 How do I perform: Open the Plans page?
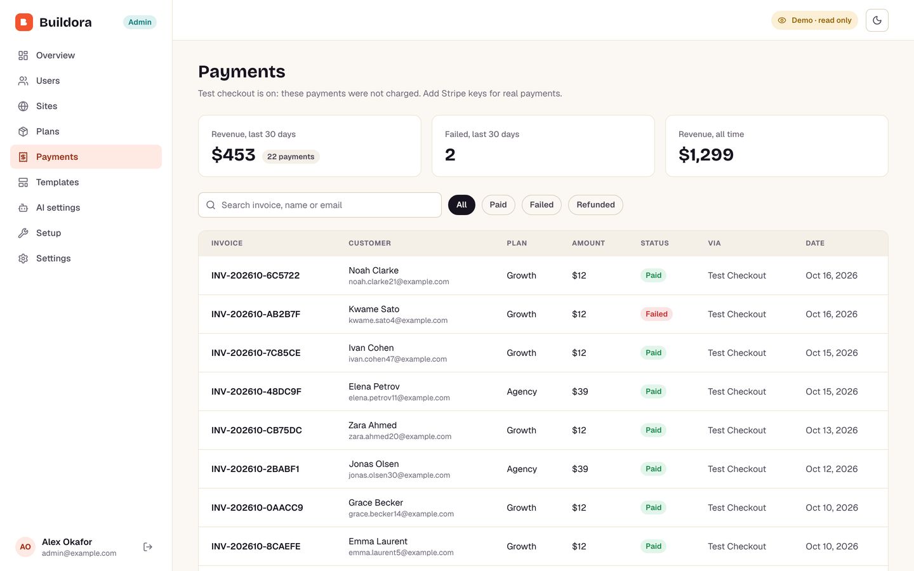coord(86,131)
